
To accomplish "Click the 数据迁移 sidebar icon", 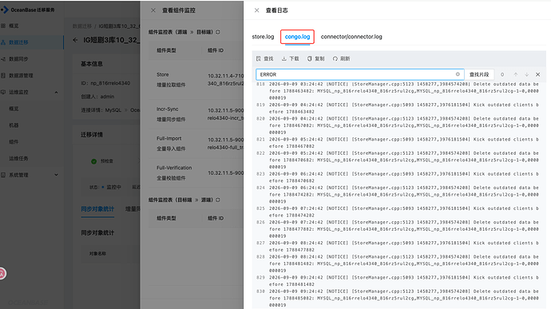I will [3, 42].
